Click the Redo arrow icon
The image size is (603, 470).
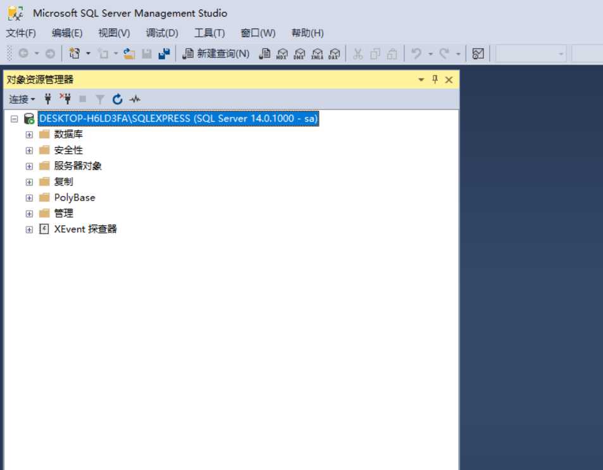point(444,54)
